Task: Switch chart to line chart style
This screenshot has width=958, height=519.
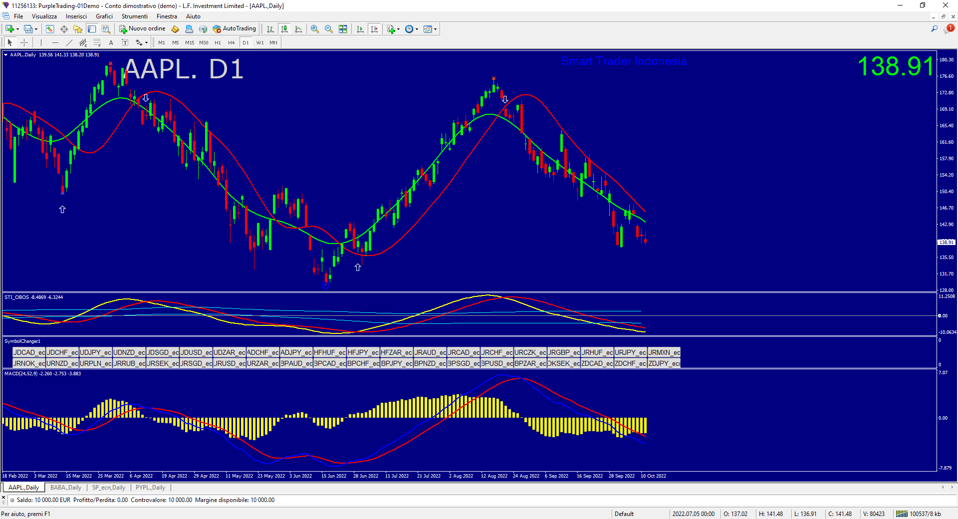Action: (298, 29)
